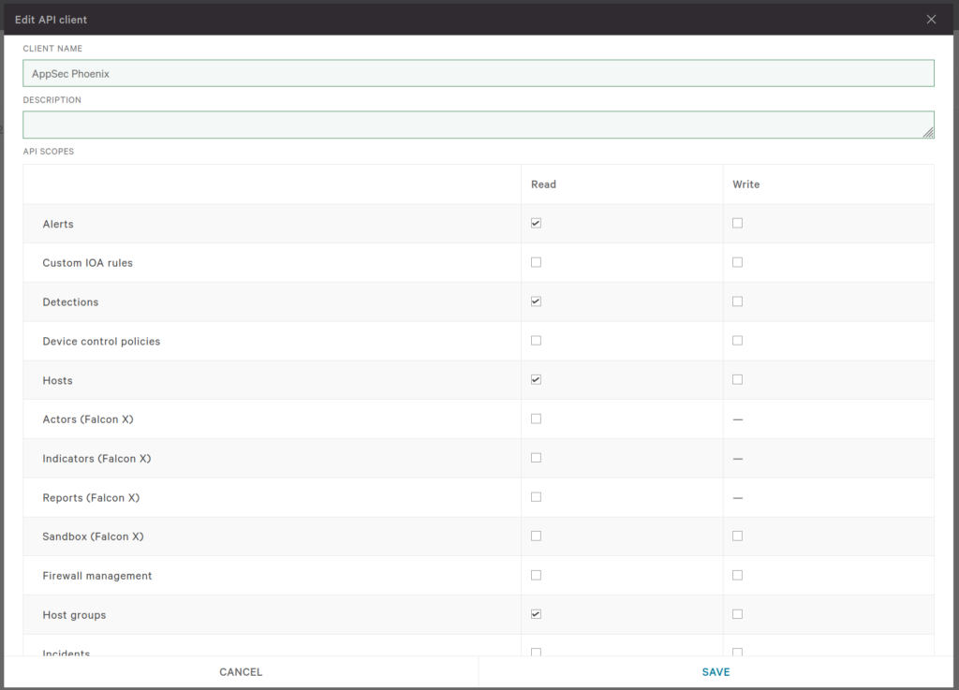This screenshot has width=959, height=690.
Task: Check Write for Device control policies
Action: 738,341
